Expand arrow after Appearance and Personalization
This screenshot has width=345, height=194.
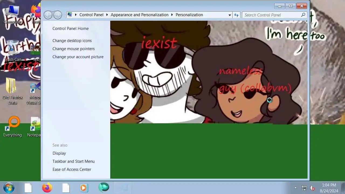point(172,15)
